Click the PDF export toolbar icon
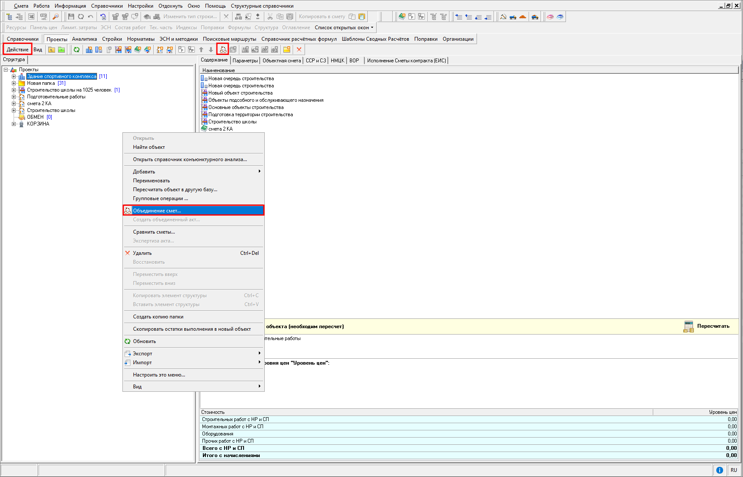743x477 pixels. click(43, 17)
